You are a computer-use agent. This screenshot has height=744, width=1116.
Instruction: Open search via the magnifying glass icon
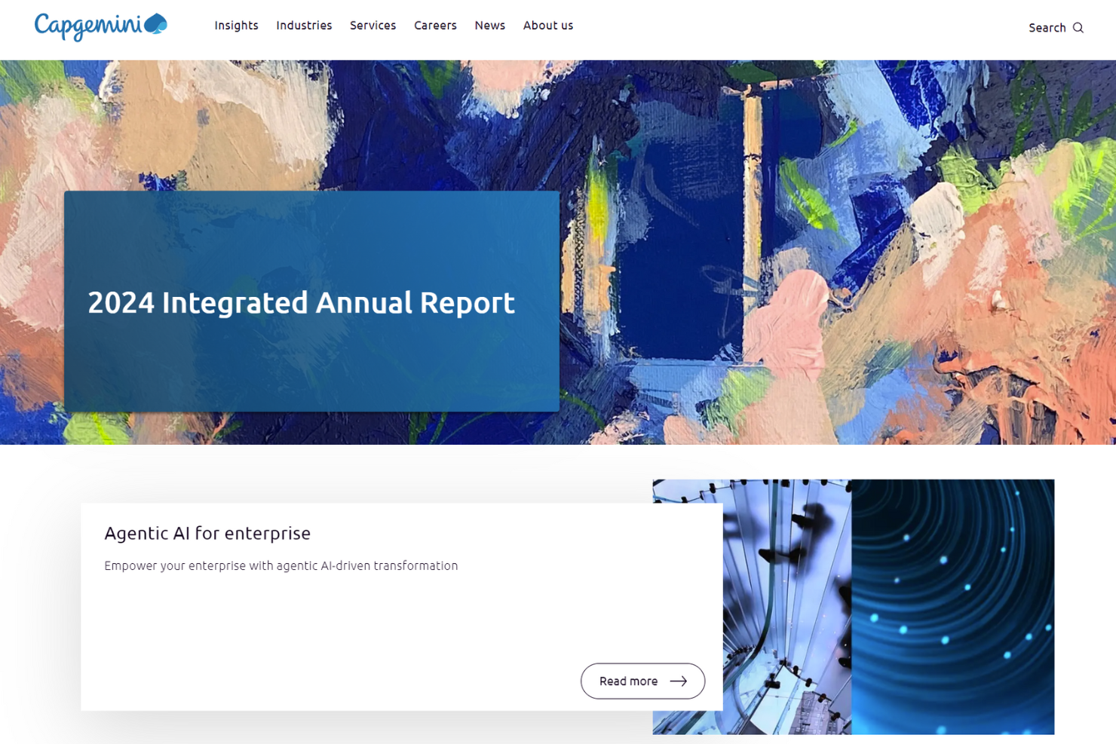[x=1080, y=27]
